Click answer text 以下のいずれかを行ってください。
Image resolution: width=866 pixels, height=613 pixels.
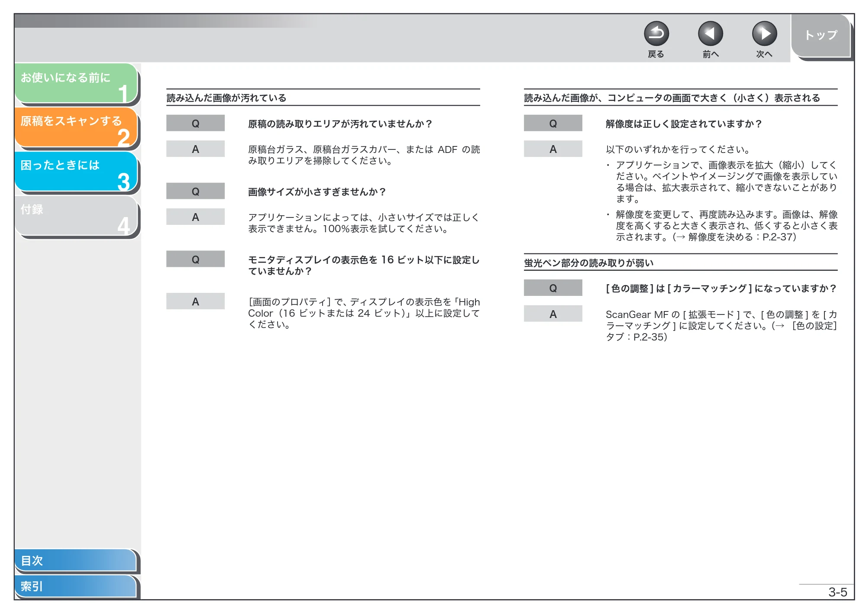(678, 149)
